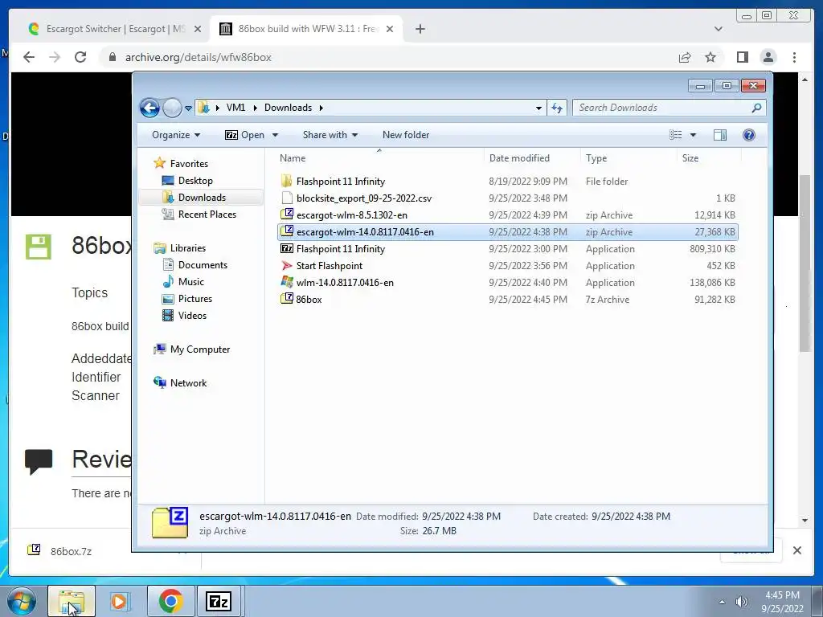Expand the address bar history dropdown arrow

[x=538, y=108]
